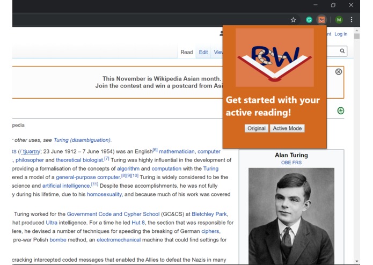
Task: Open the Edit tab
Action: pyautogui.click(x=203, y=52)
